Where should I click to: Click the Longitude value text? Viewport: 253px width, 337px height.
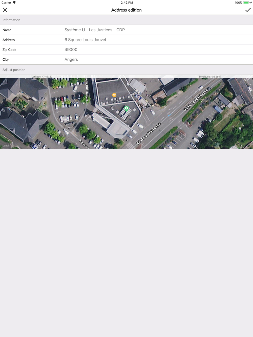[210, 77]
